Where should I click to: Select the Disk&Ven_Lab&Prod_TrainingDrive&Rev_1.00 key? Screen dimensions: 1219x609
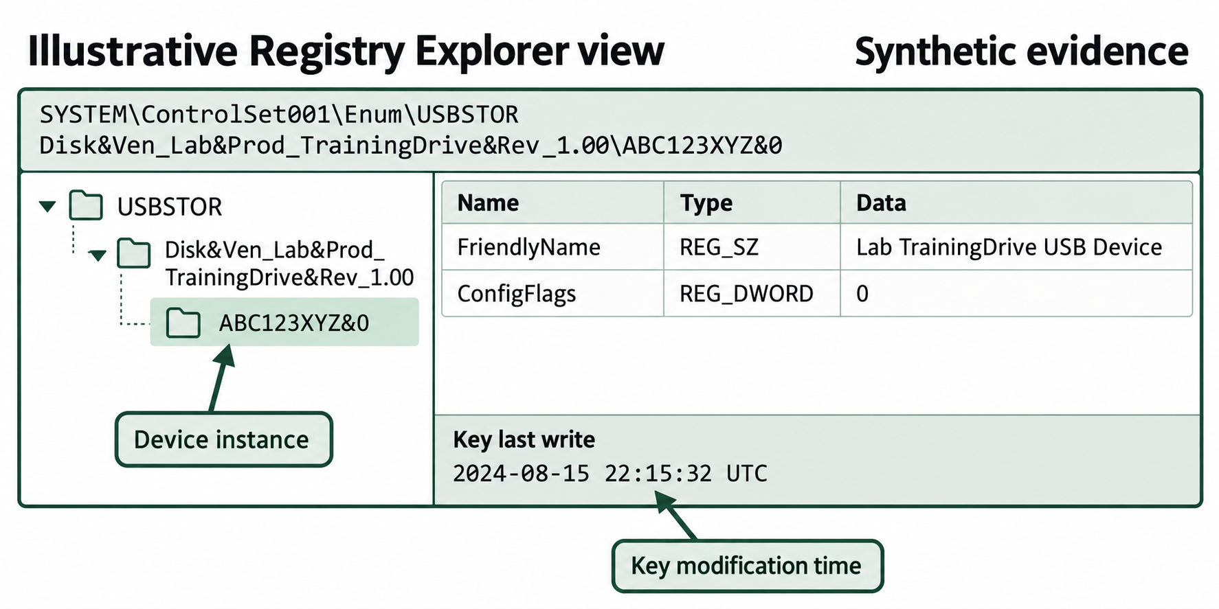tap(289, 264)
